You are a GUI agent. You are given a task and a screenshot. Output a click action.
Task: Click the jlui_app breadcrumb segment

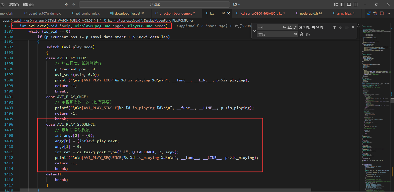(x=38, y=20)
